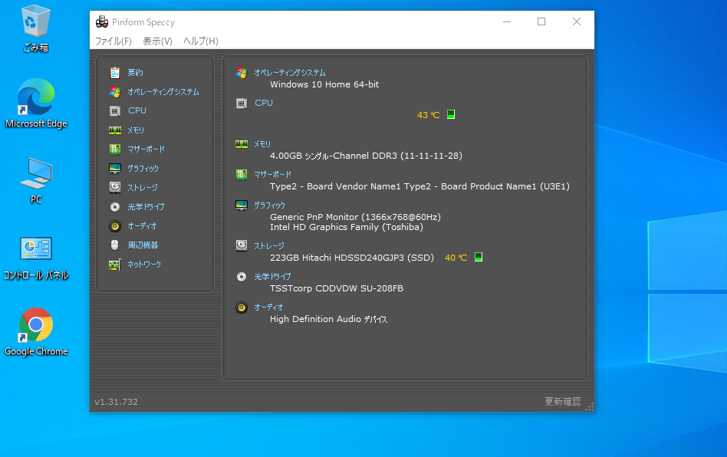
Task: Open the コントロール パネル desktop icon
Action: (36, 258)
